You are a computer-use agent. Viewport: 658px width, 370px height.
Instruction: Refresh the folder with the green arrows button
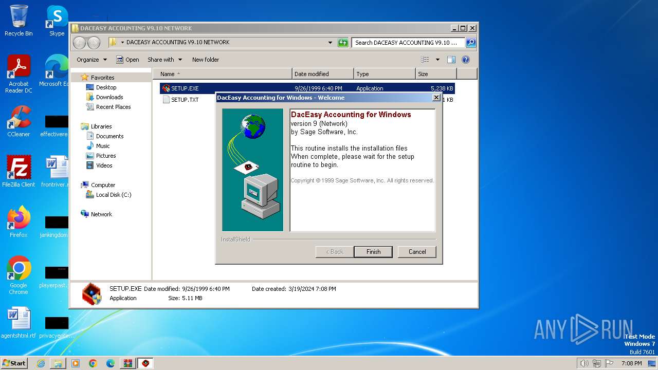point(343,43)
